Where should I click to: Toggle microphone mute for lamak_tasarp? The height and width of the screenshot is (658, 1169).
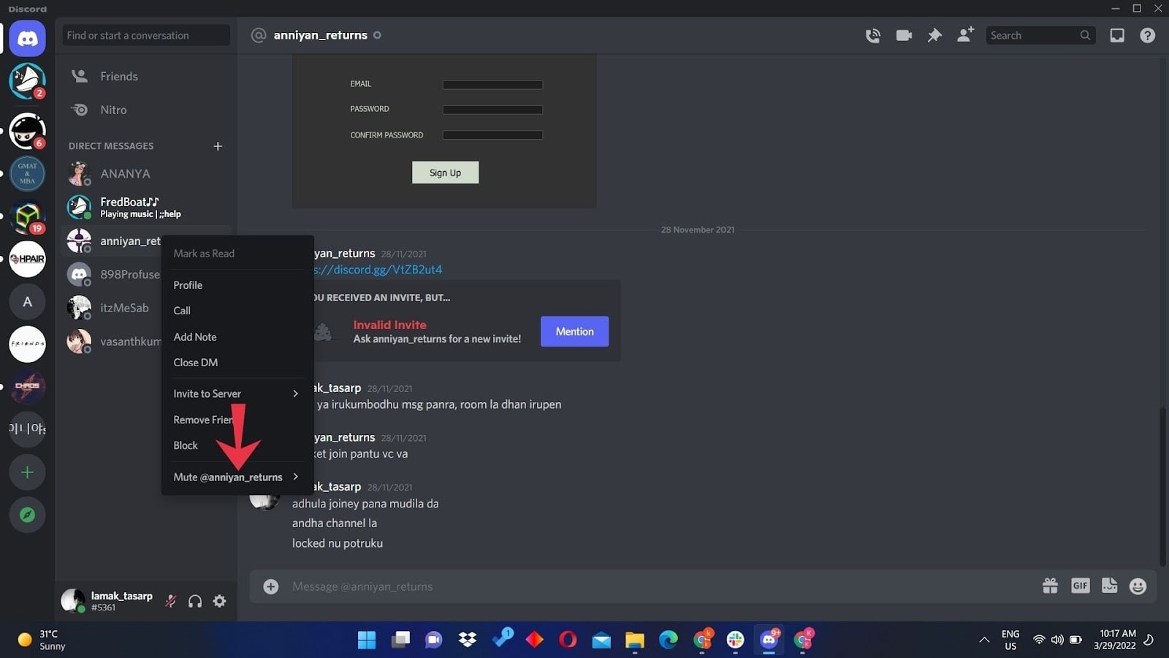coord(171,601)
